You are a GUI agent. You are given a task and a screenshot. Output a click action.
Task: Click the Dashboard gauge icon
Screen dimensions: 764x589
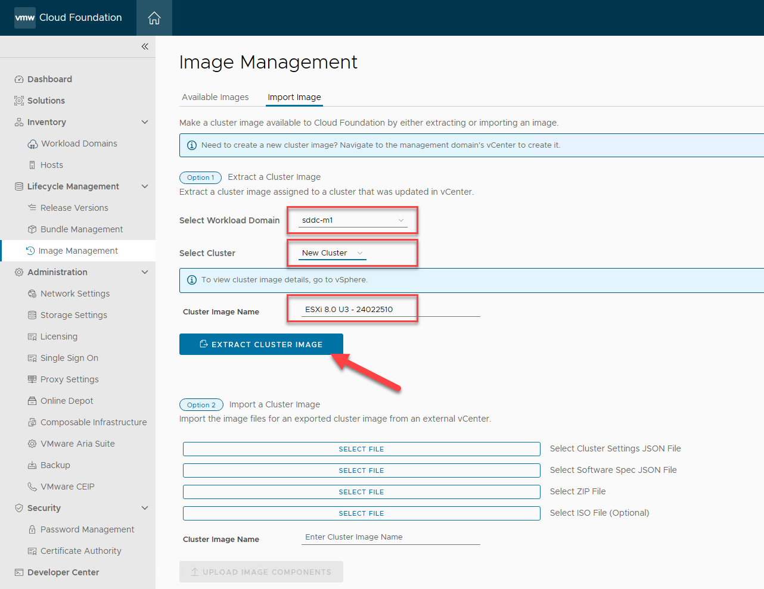(19, 79)
